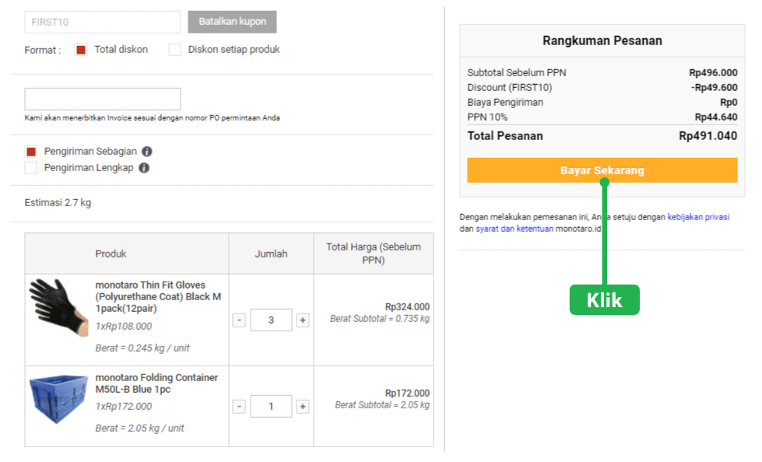The image size is (762, 462).
Task: Focus the PO number input field
Action: tap(103, 99)
